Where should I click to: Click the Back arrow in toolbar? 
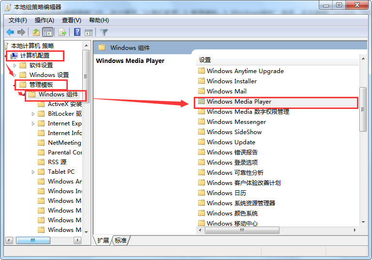point(10,32)
